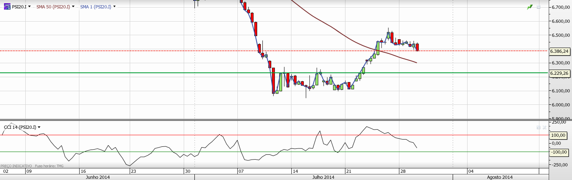
Task: Click the 6.386,24 current price label
Action: tap(560, 51)
